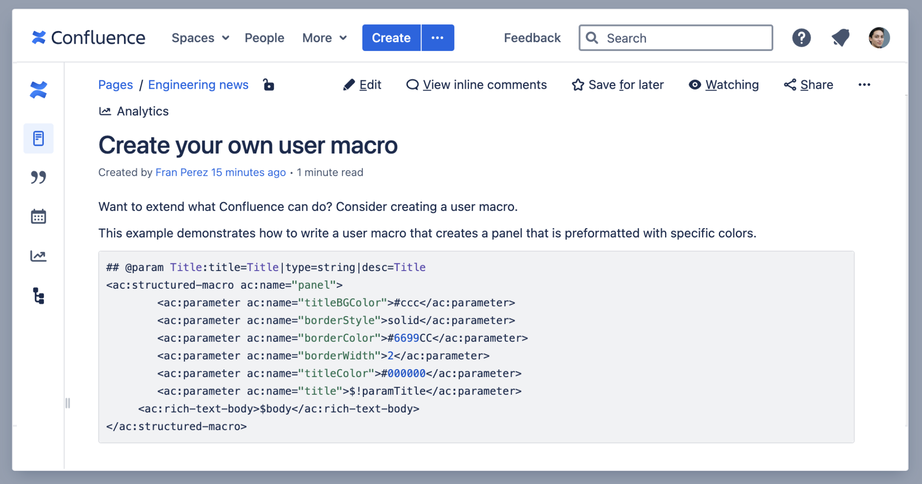Click the help question mark icon
The height and width of the screenshot is (484, 922).
tap(801, 38)
